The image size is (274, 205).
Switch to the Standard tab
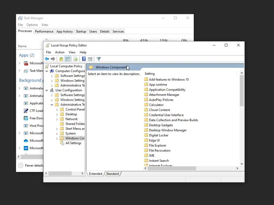tap(112, 174)
